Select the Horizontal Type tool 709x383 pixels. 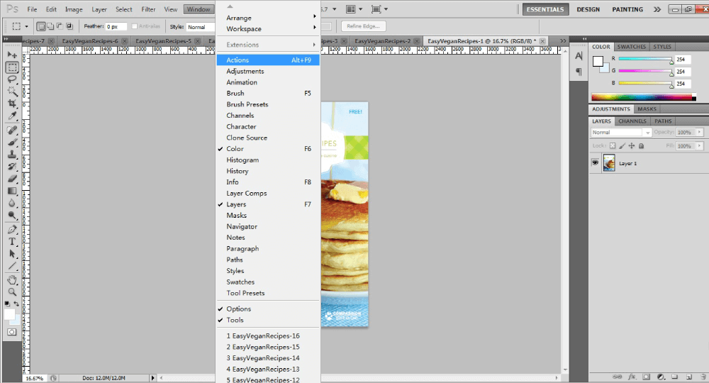tap(12, 242)
